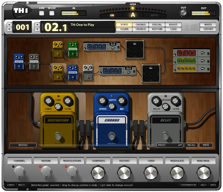Select the speaker cabinet in the lower branch
The image size is (223, 192).
pos(151,73)
